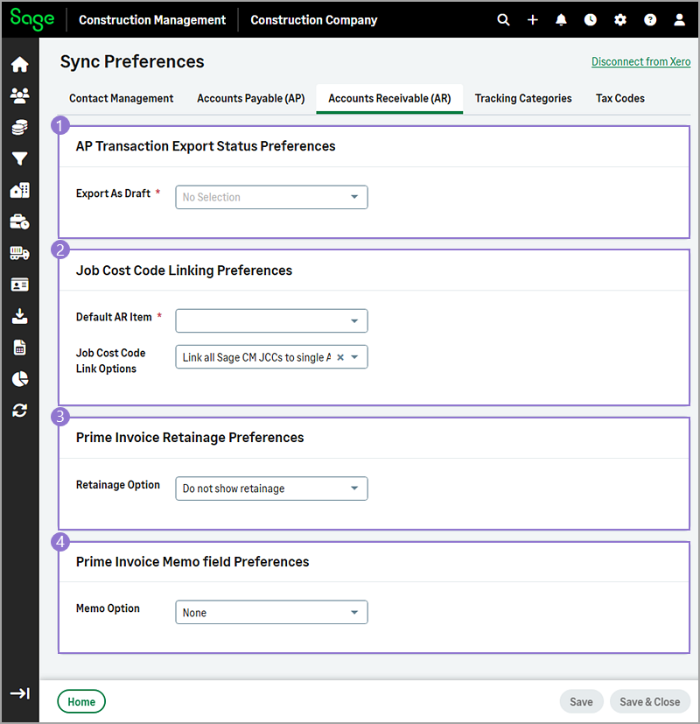Open the user profile icon top right

[680, 18]
